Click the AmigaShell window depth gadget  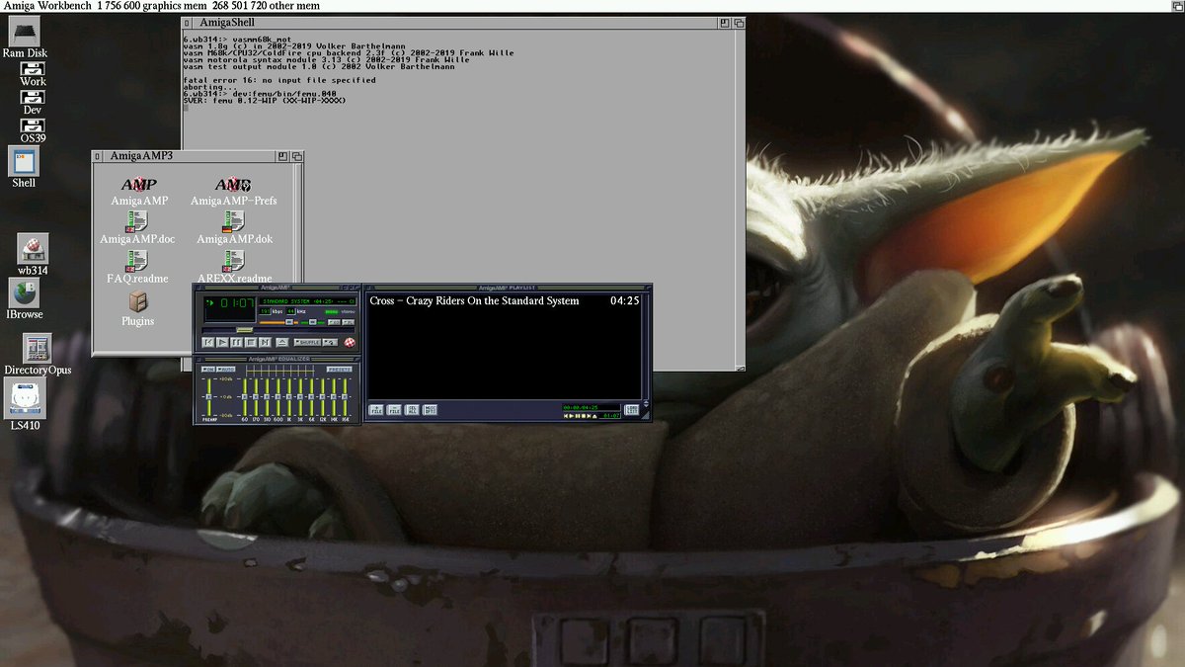click(739, 22)
